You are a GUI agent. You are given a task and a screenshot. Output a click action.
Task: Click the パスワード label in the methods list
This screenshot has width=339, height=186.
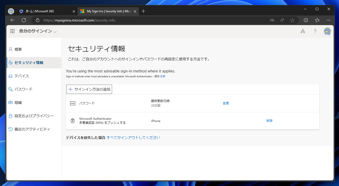[87, 103]
